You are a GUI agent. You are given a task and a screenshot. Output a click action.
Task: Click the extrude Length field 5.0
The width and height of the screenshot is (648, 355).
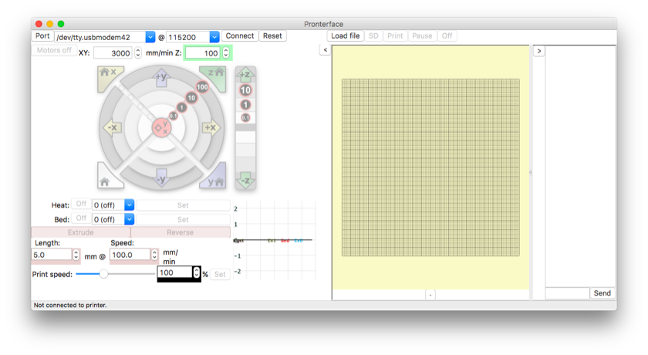click(52, 255)
